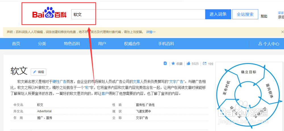284x131 pixels.
Task: Click the 全 称 label
Action: tap(117, 118)
